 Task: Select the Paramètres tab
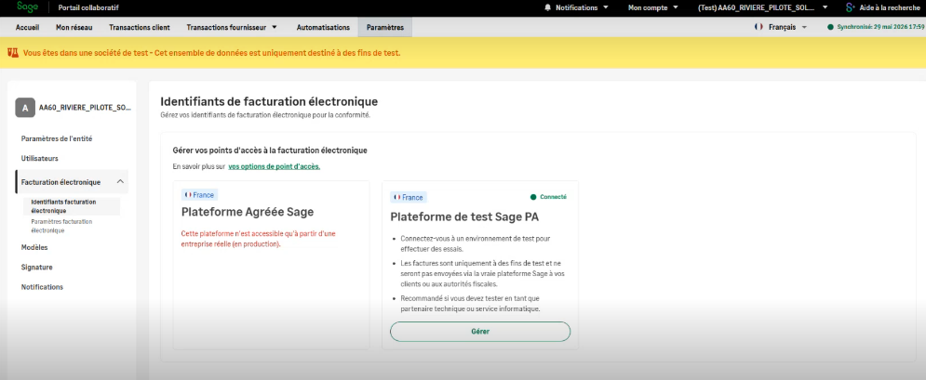385,27
